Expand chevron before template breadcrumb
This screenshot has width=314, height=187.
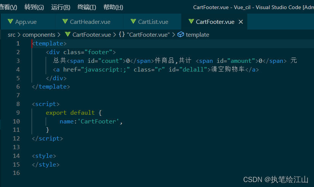[x=174, y=35]
